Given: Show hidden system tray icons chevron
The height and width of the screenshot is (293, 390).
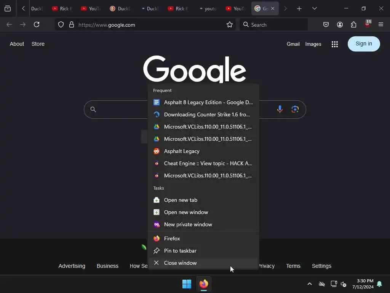Looking at the screenshot, I should [310, 284].
